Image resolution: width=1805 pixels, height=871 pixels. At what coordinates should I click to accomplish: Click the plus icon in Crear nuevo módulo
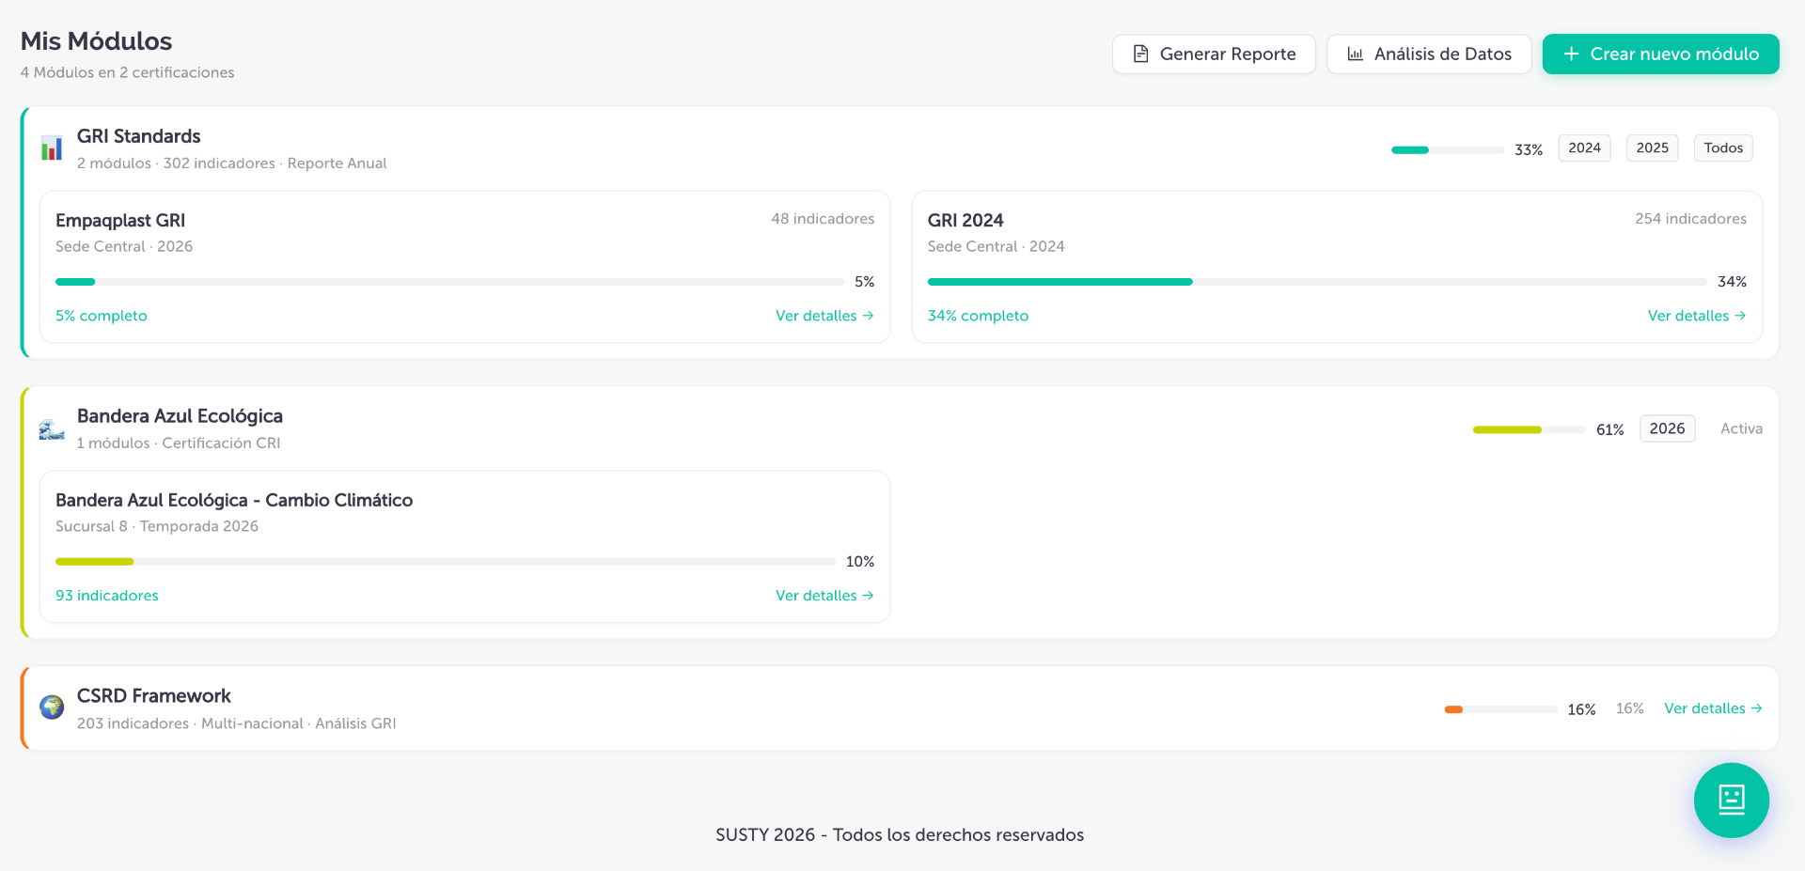(1571, 54)
